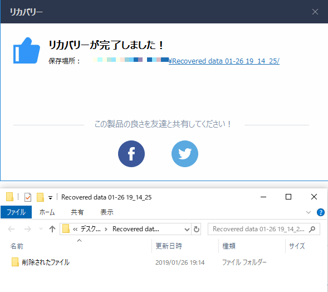The image size is (328, 292).
Task: Select the 削除されたファイル folder
Action: click(46, 262)
